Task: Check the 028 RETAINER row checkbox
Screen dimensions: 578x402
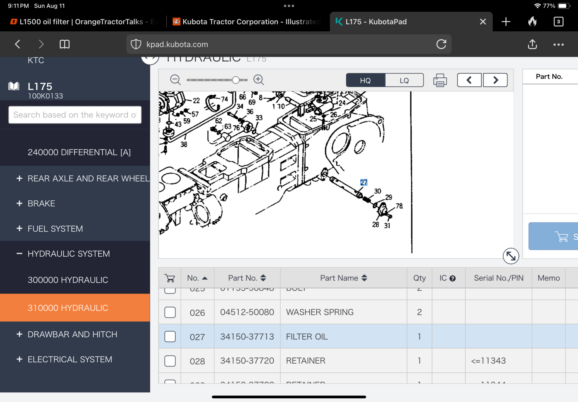Action: pyautogui.click(x=170, y=361)
